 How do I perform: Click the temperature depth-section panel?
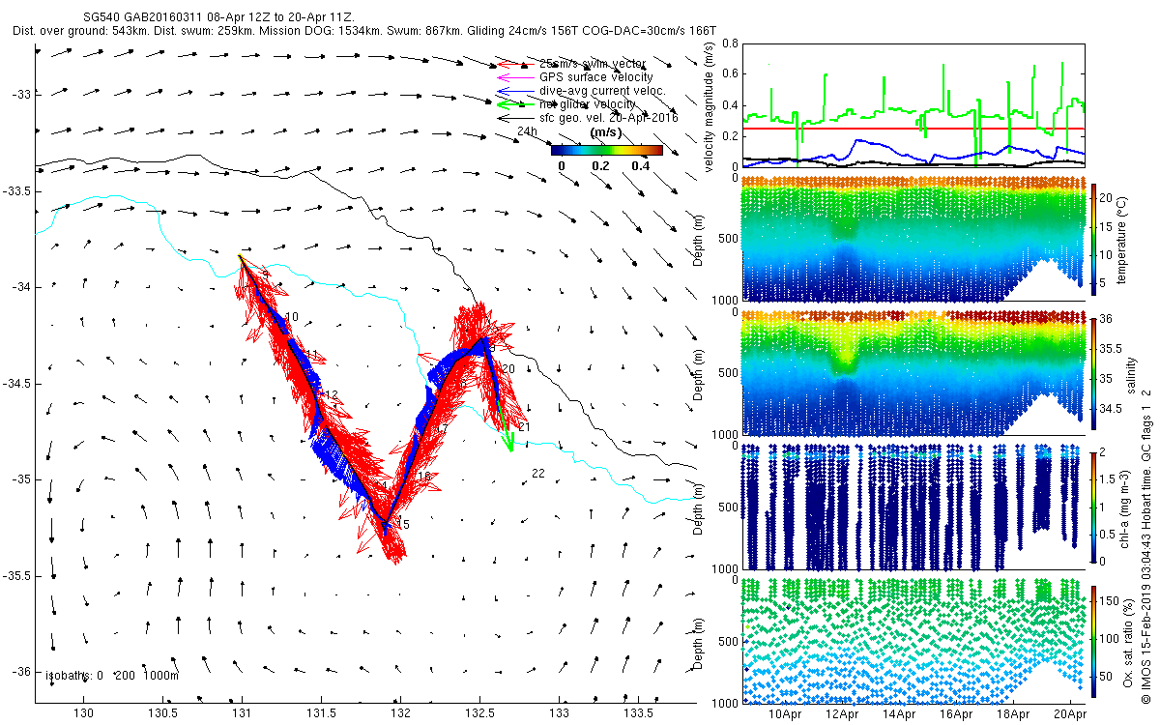[912, 239]
